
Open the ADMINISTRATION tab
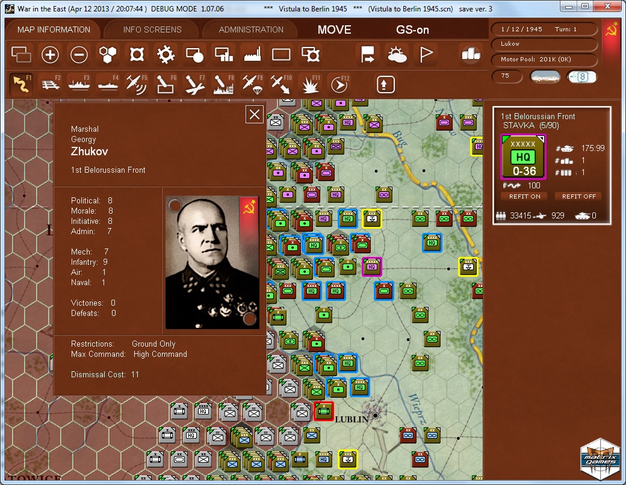click(251, 29)
